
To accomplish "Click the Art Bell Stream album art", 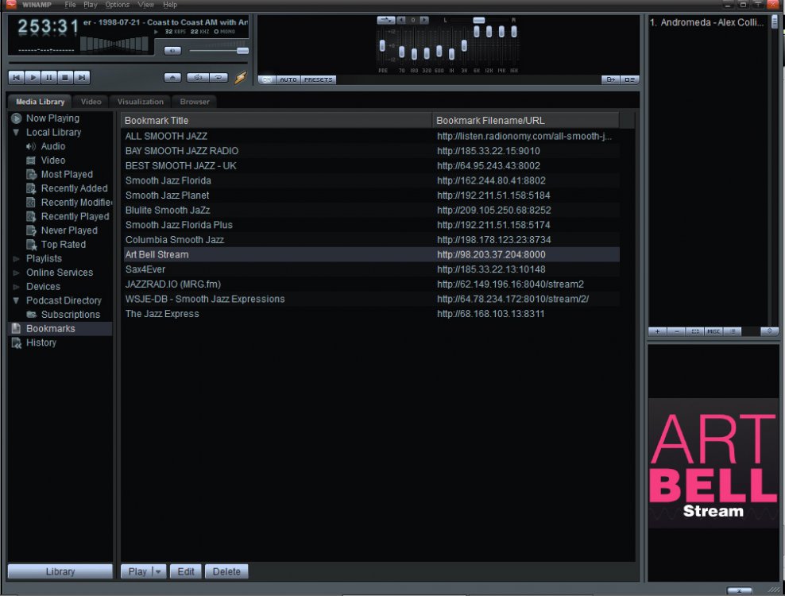I will (713, 463).
